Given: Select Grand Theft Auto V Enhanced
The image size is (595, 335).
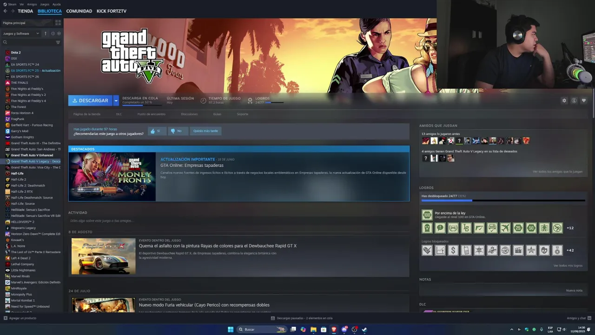Looking at the screenshot, I should [32, 155].
